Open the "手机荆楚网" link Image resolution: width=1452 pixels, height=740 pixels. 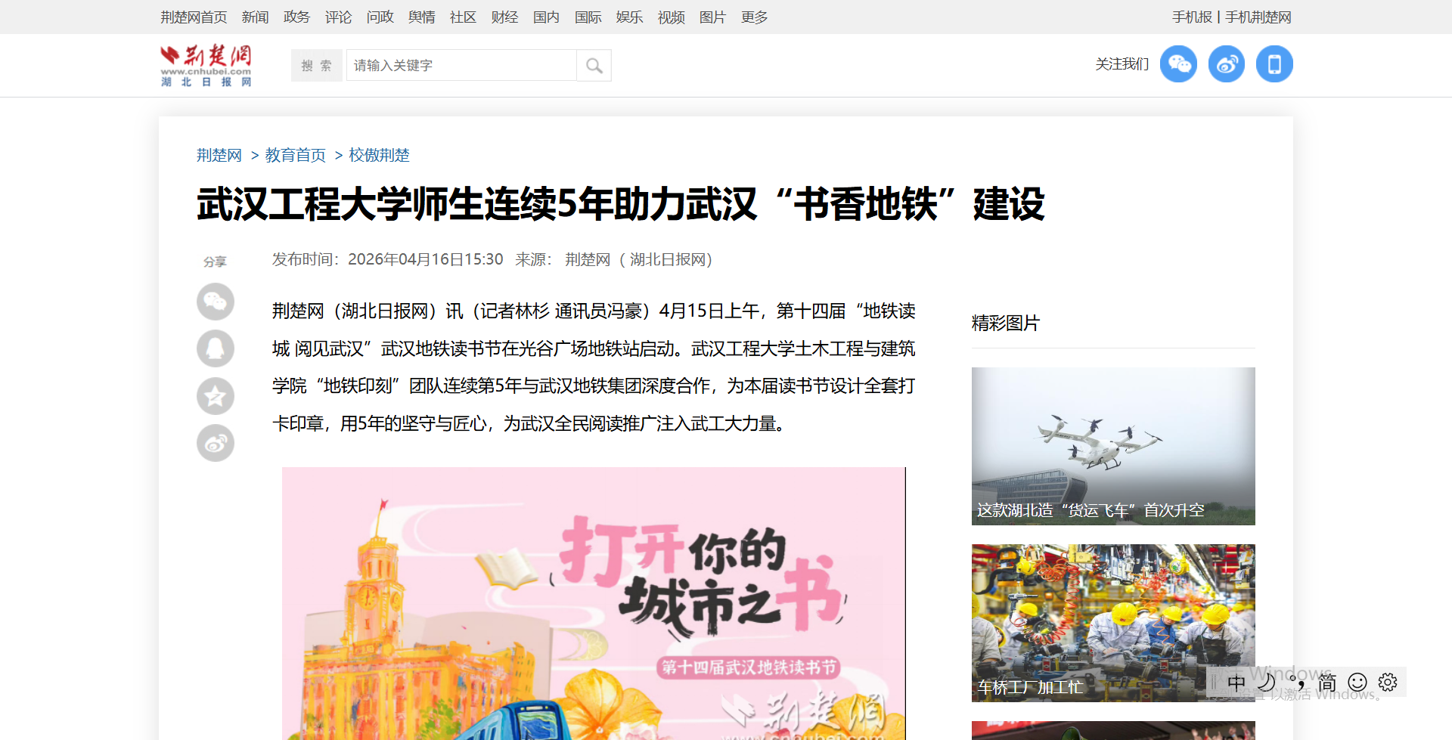tap(1258, 17)
